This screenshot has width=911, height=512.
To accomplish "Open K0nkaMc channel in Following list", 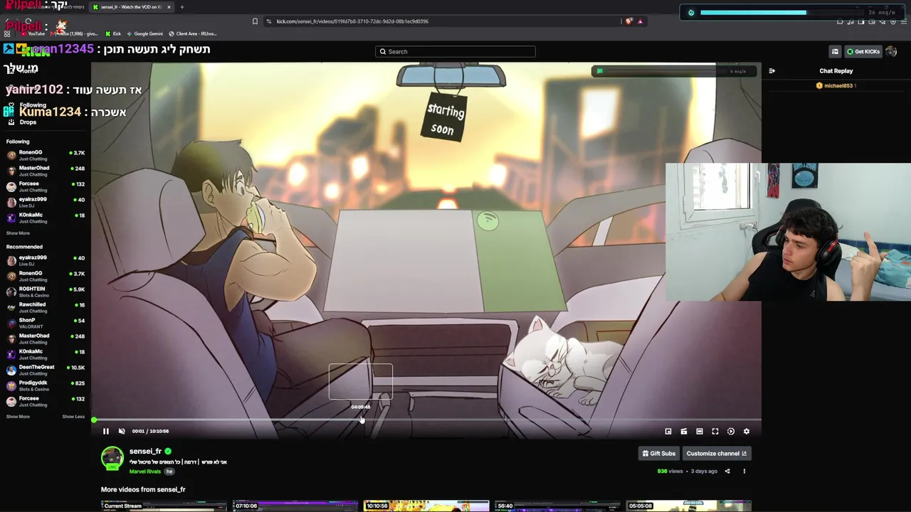I will click(44, 218).
